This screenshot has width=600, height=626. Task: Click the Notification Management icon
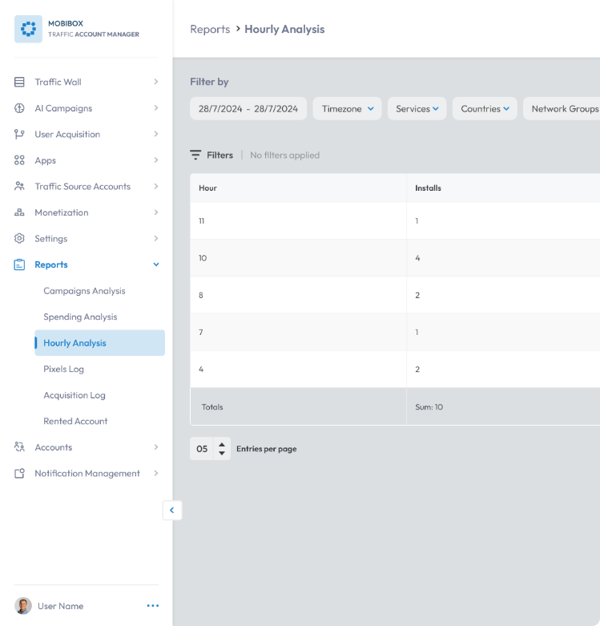pyautogui.click(x=19, y=473)
